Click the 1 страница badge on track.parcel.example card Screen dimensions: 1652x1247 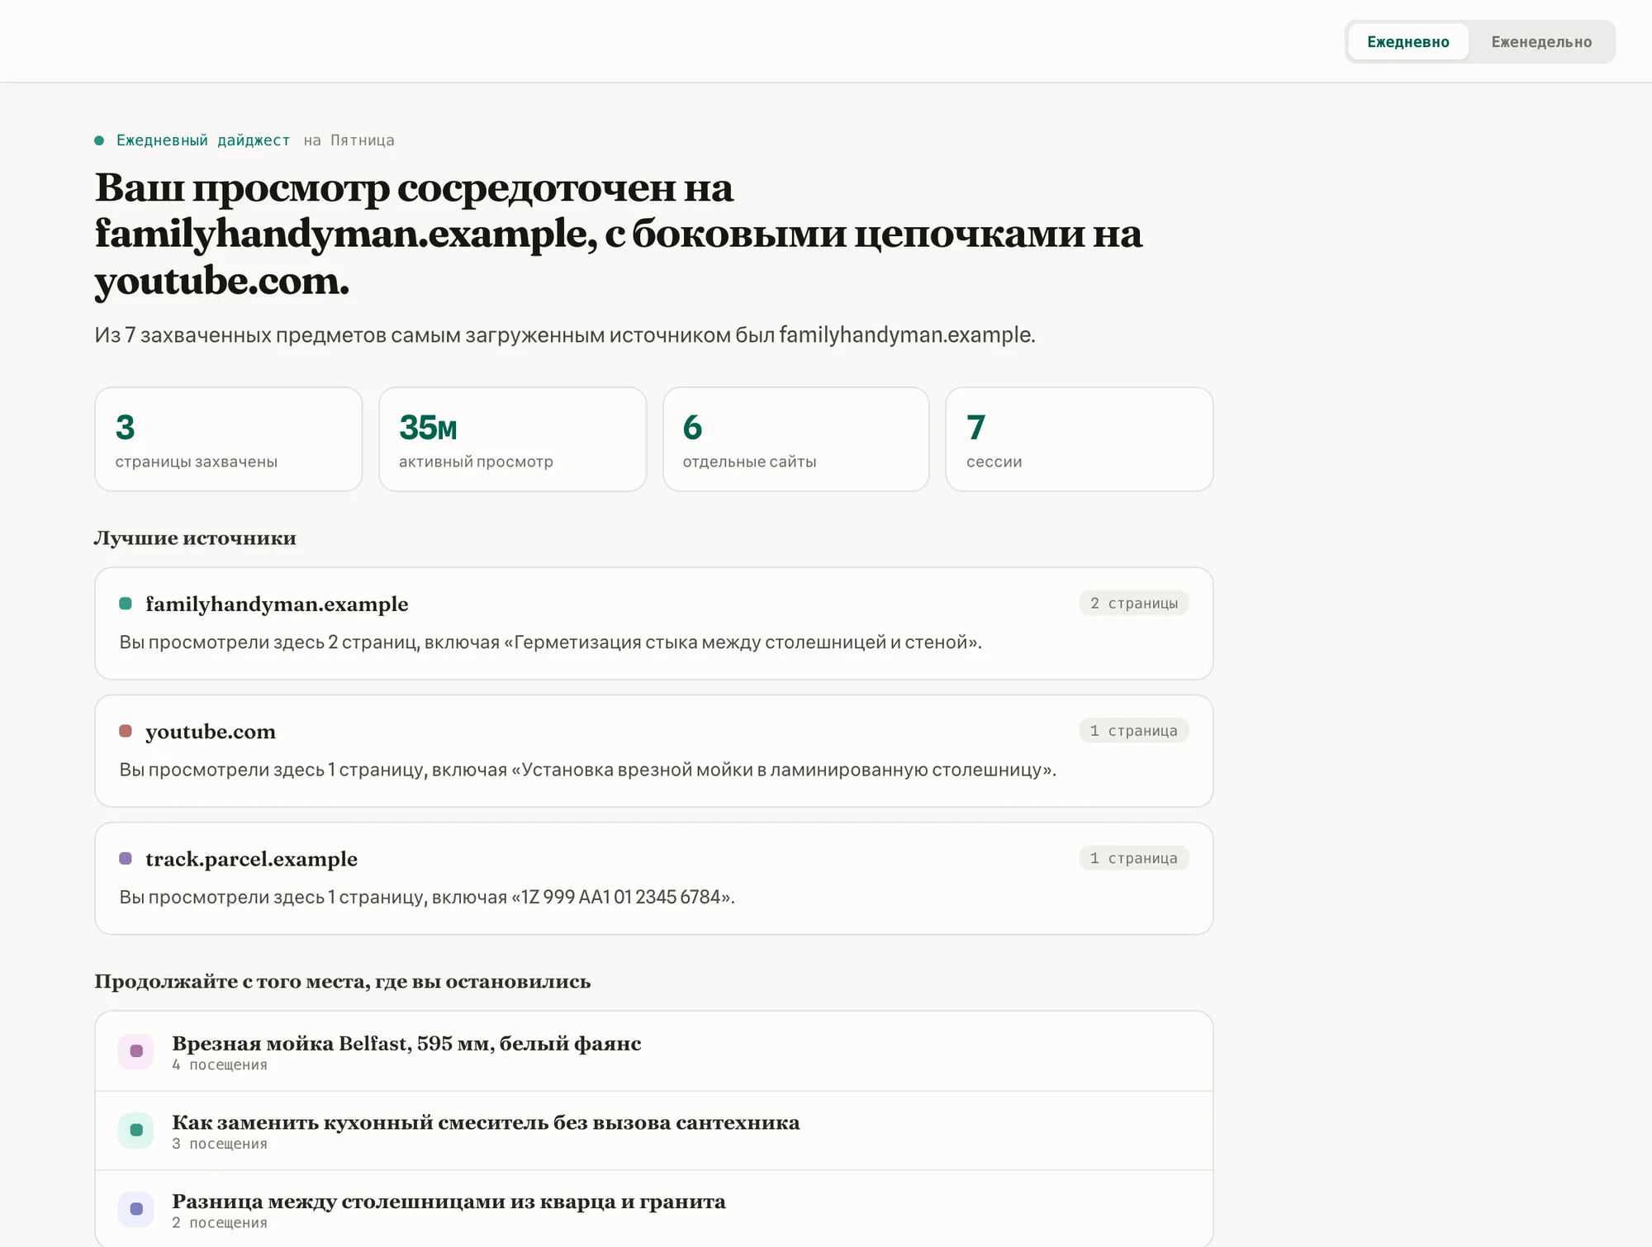click(1133, 858)
